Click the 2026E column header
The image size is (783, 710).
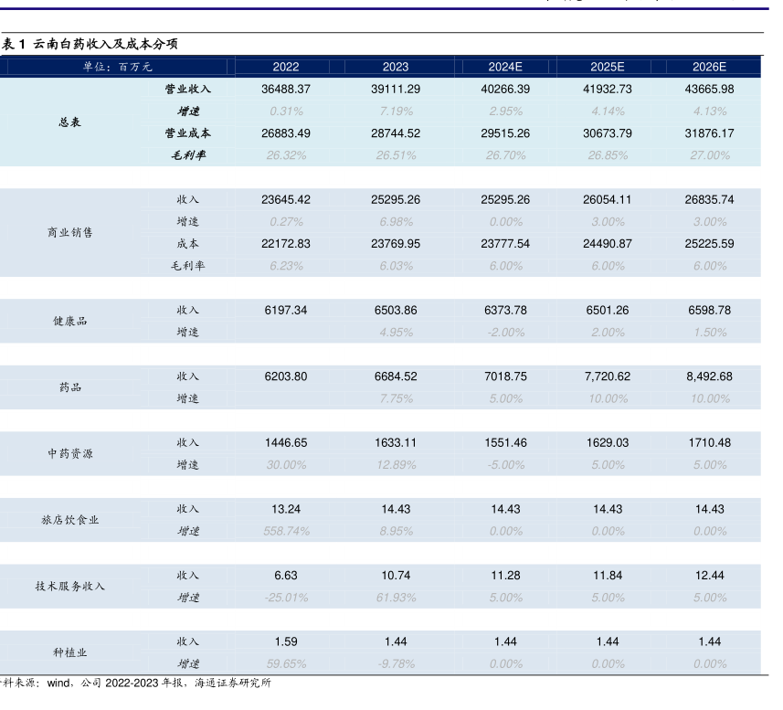709,67
